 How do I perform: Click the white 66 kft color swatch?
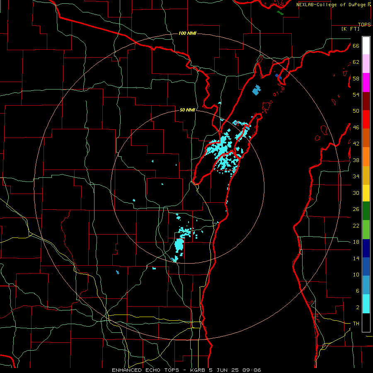(366, 46)
